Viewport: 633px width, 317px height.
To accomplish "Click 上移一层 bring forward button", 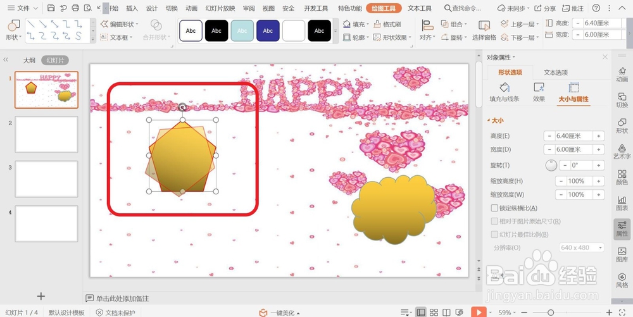I will (520, 24).
